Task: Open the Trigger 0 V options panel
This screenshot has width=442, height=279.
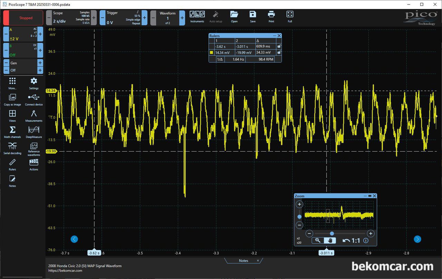Action: coord(122,18)
